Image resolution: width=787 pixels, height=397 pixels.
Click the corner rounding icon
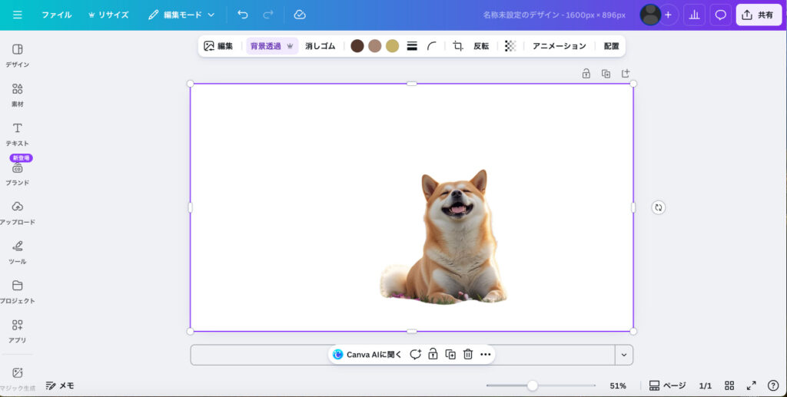tap(432, 46)
